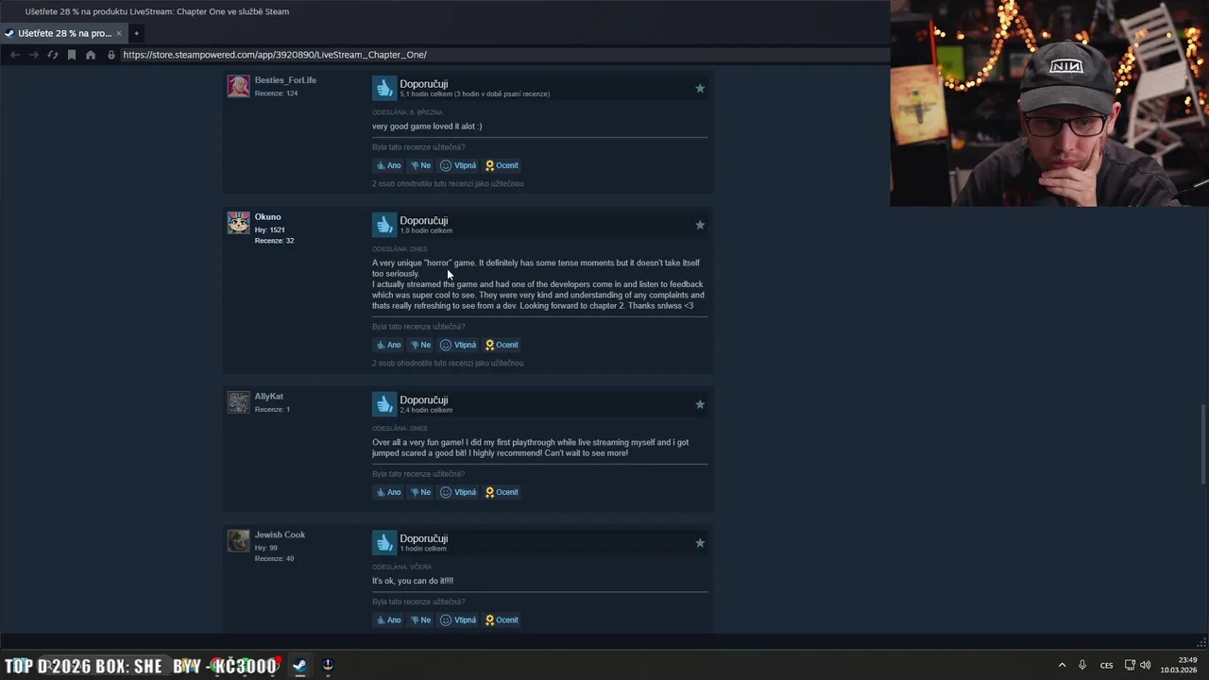
Task: Click thumbs-up icon on Besties_ForLife review
Action: click(384, 88)
